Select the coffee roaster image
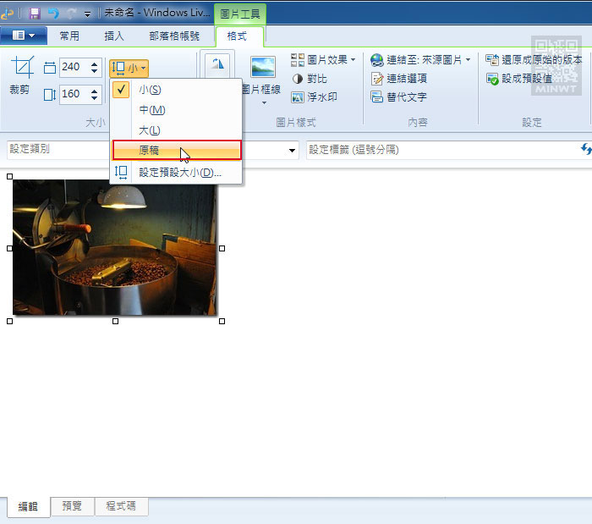592x524 pixels. click(115, 247)
